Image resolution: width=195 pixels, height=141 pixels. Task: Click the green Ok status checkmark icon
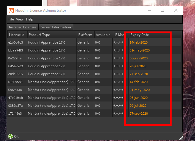point(11,136)
